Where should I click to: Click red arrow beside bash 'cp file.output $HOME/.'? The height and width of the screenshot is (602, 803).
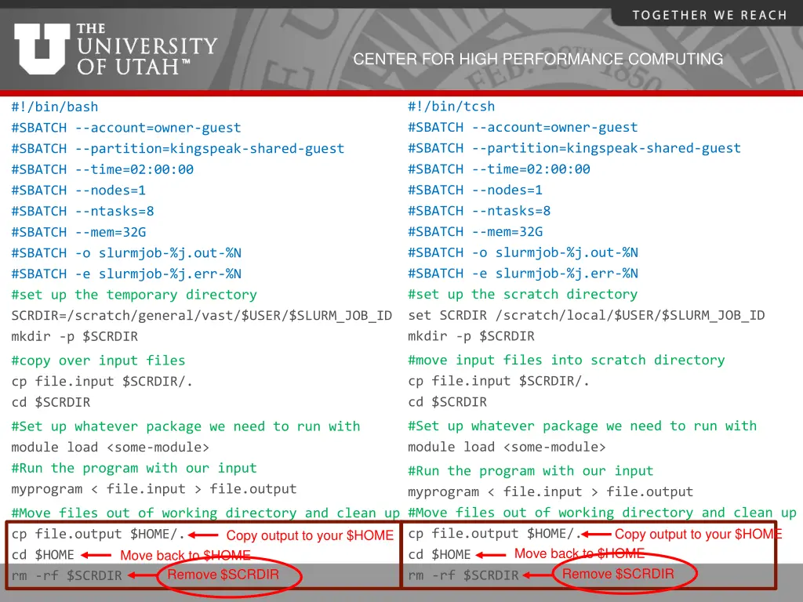pyautogui.click(x=203, y=535)
